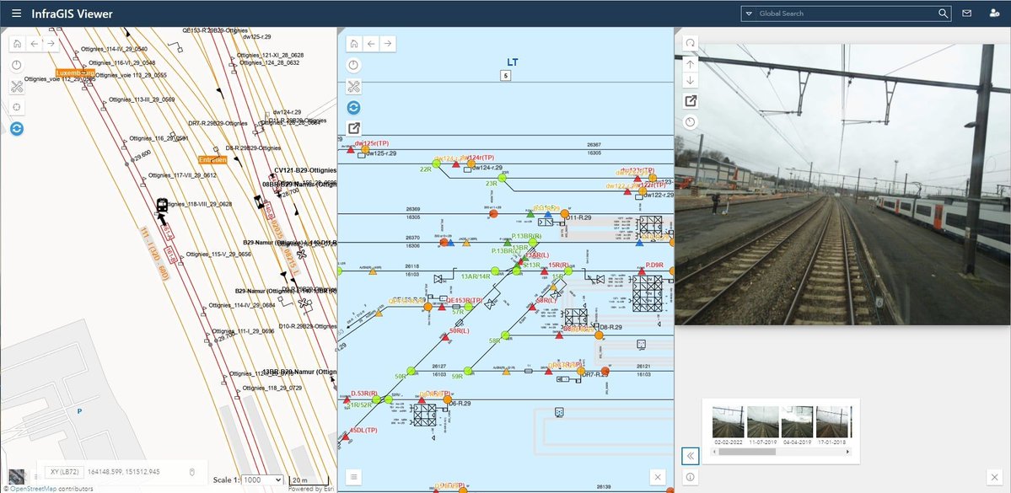Go to home extent in map panel
This screenshot has width=1011, height=493.
pos(18,44)
